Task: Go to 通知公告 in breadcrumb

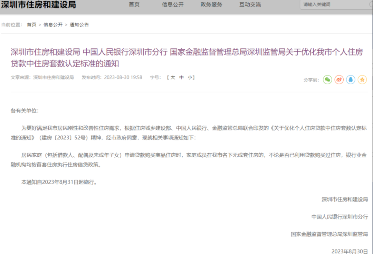Action: (x=79, y=25)
